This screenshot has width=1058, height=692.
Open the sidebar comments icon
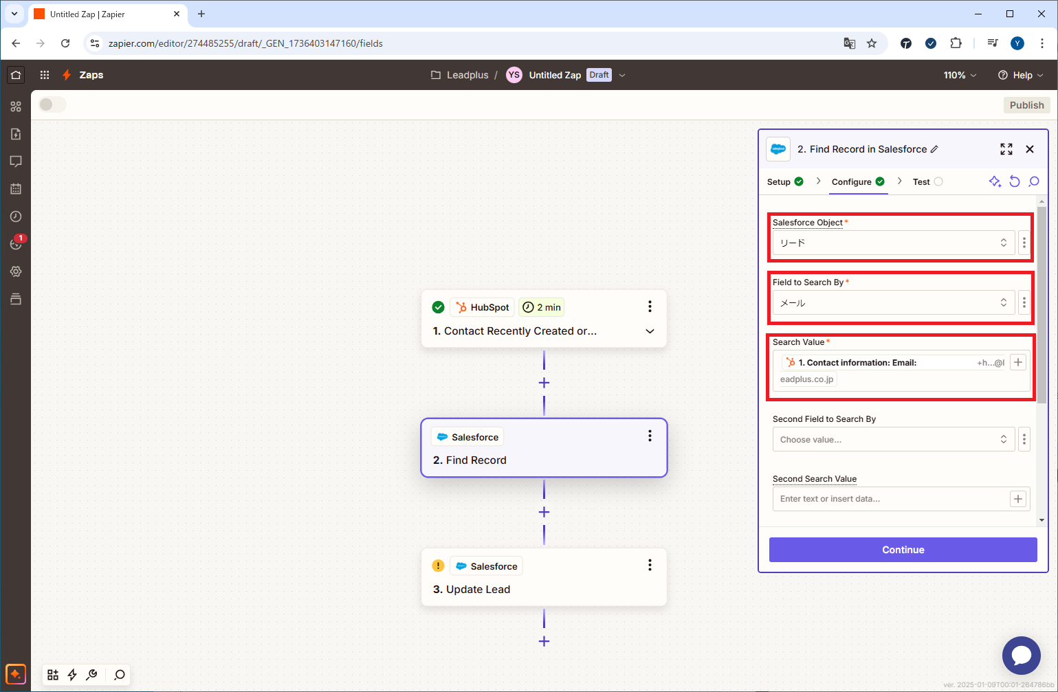[16, 161]
